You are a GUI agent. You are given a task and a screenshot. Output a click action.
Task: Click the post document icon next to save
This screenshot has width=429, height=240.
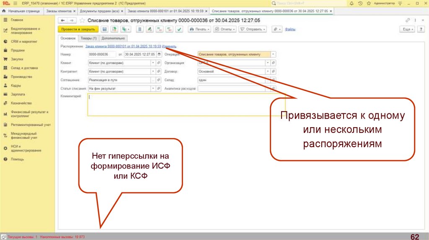click(x=114, y=29)
